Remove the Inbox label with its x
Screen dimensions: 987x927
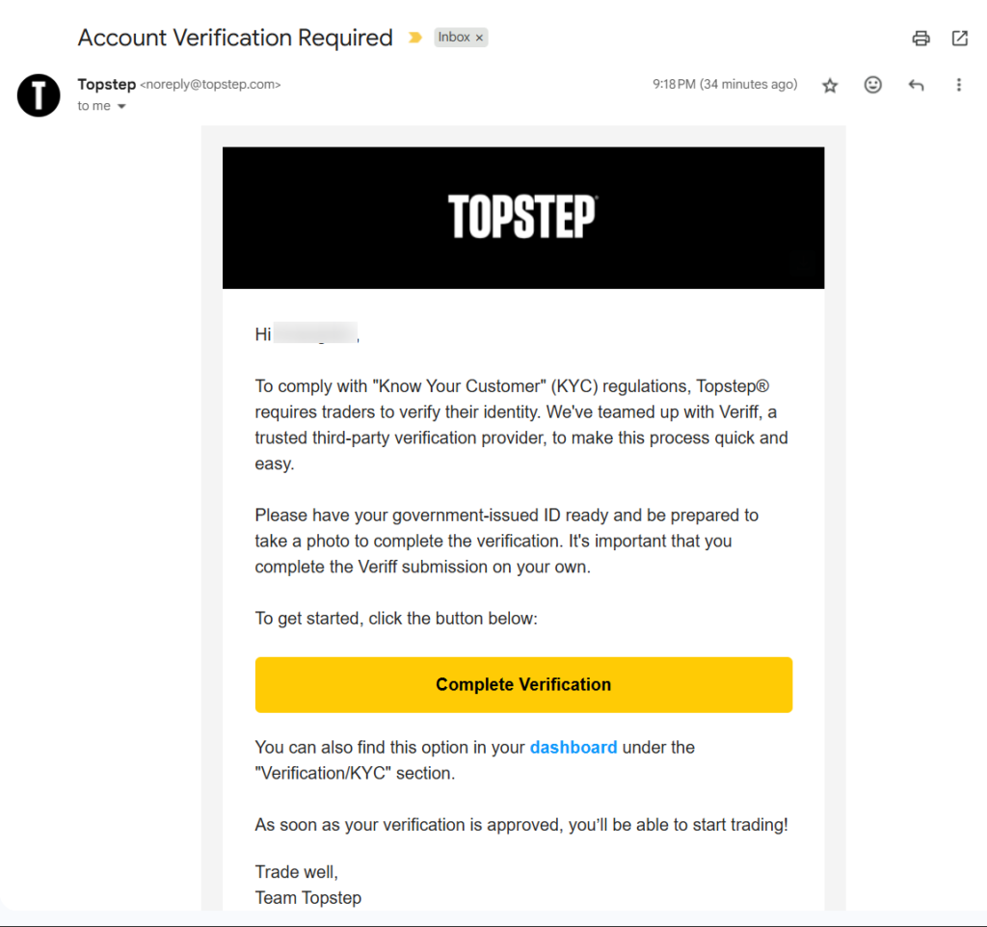pos(480,38)
